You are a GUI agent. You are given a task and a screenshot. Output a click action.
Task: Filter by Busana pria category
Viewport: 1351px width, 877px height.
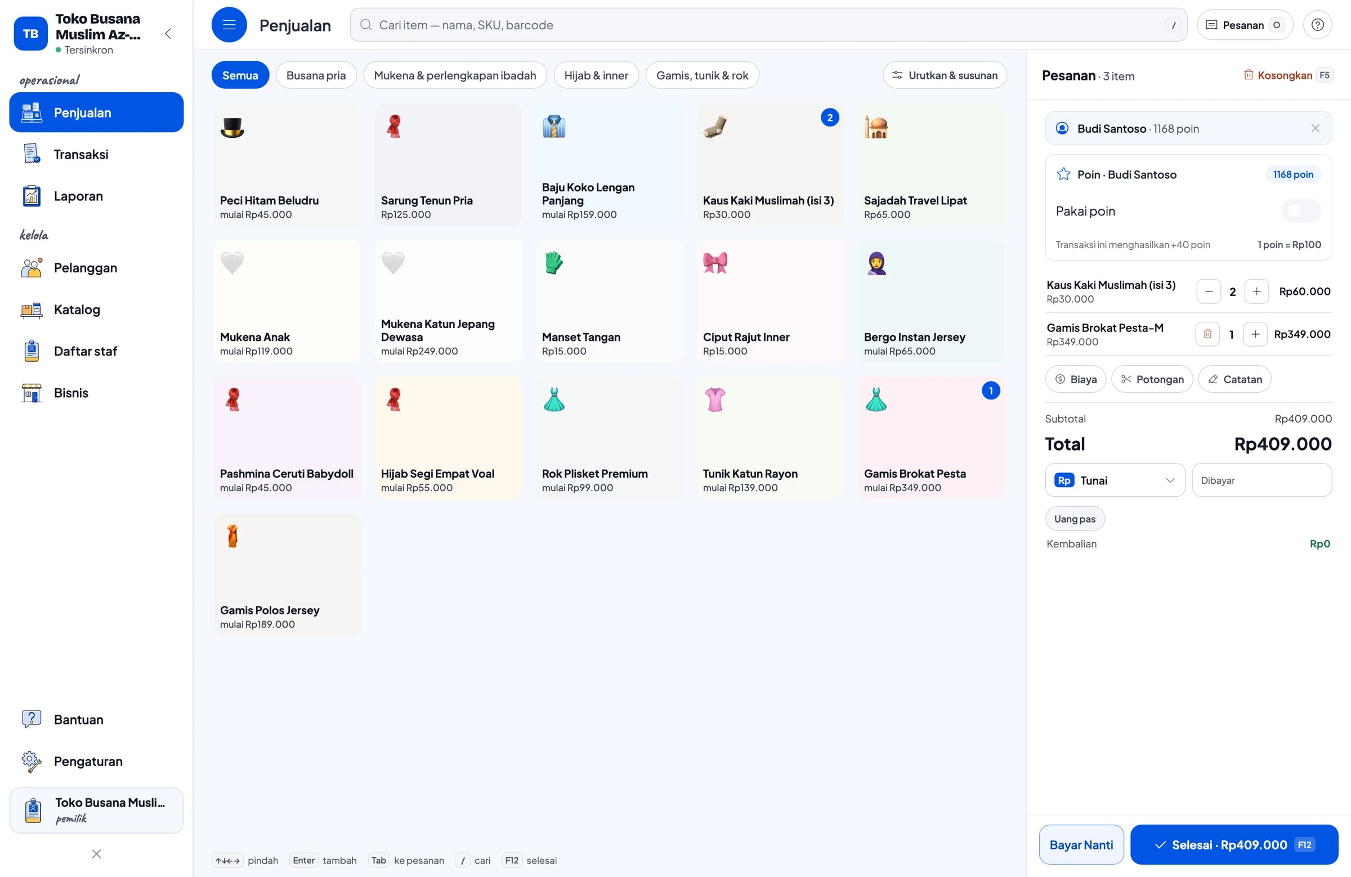point(316,75)
